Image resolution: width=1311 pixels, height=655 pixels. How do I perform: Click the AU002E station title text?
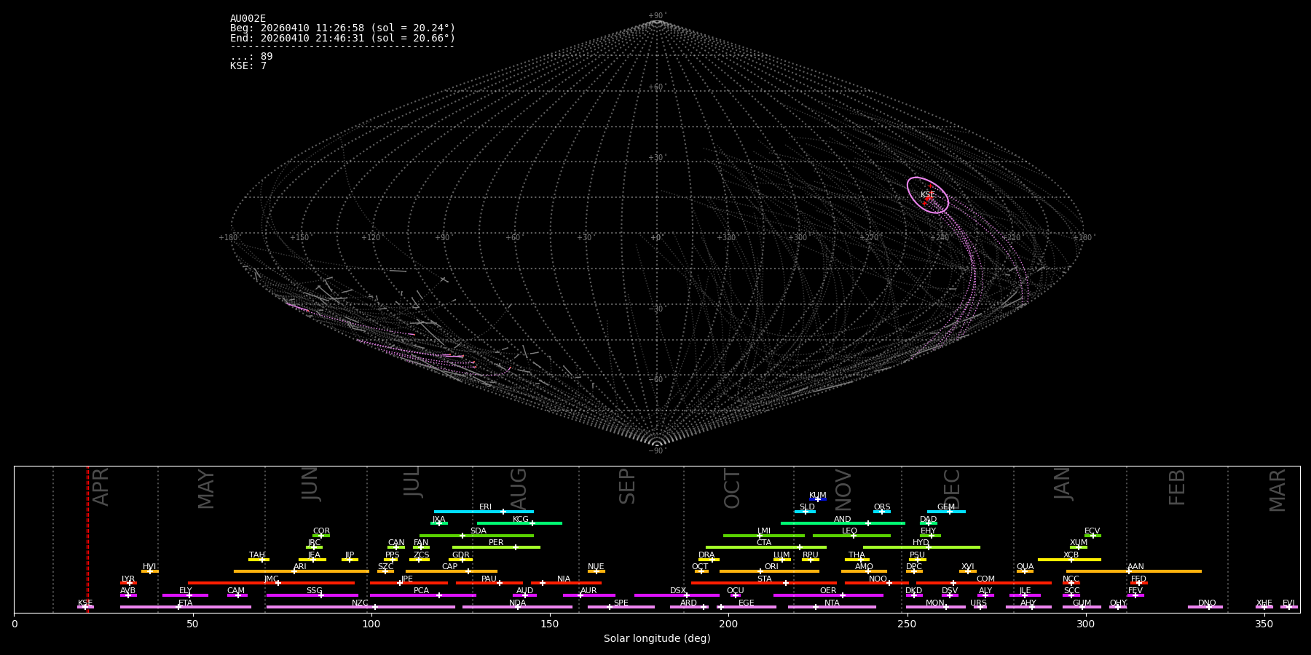point(248,19)
